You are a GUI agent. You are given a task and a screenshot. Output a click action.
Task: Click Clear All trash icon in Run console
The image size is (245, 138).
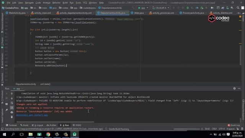pos(12,117)
